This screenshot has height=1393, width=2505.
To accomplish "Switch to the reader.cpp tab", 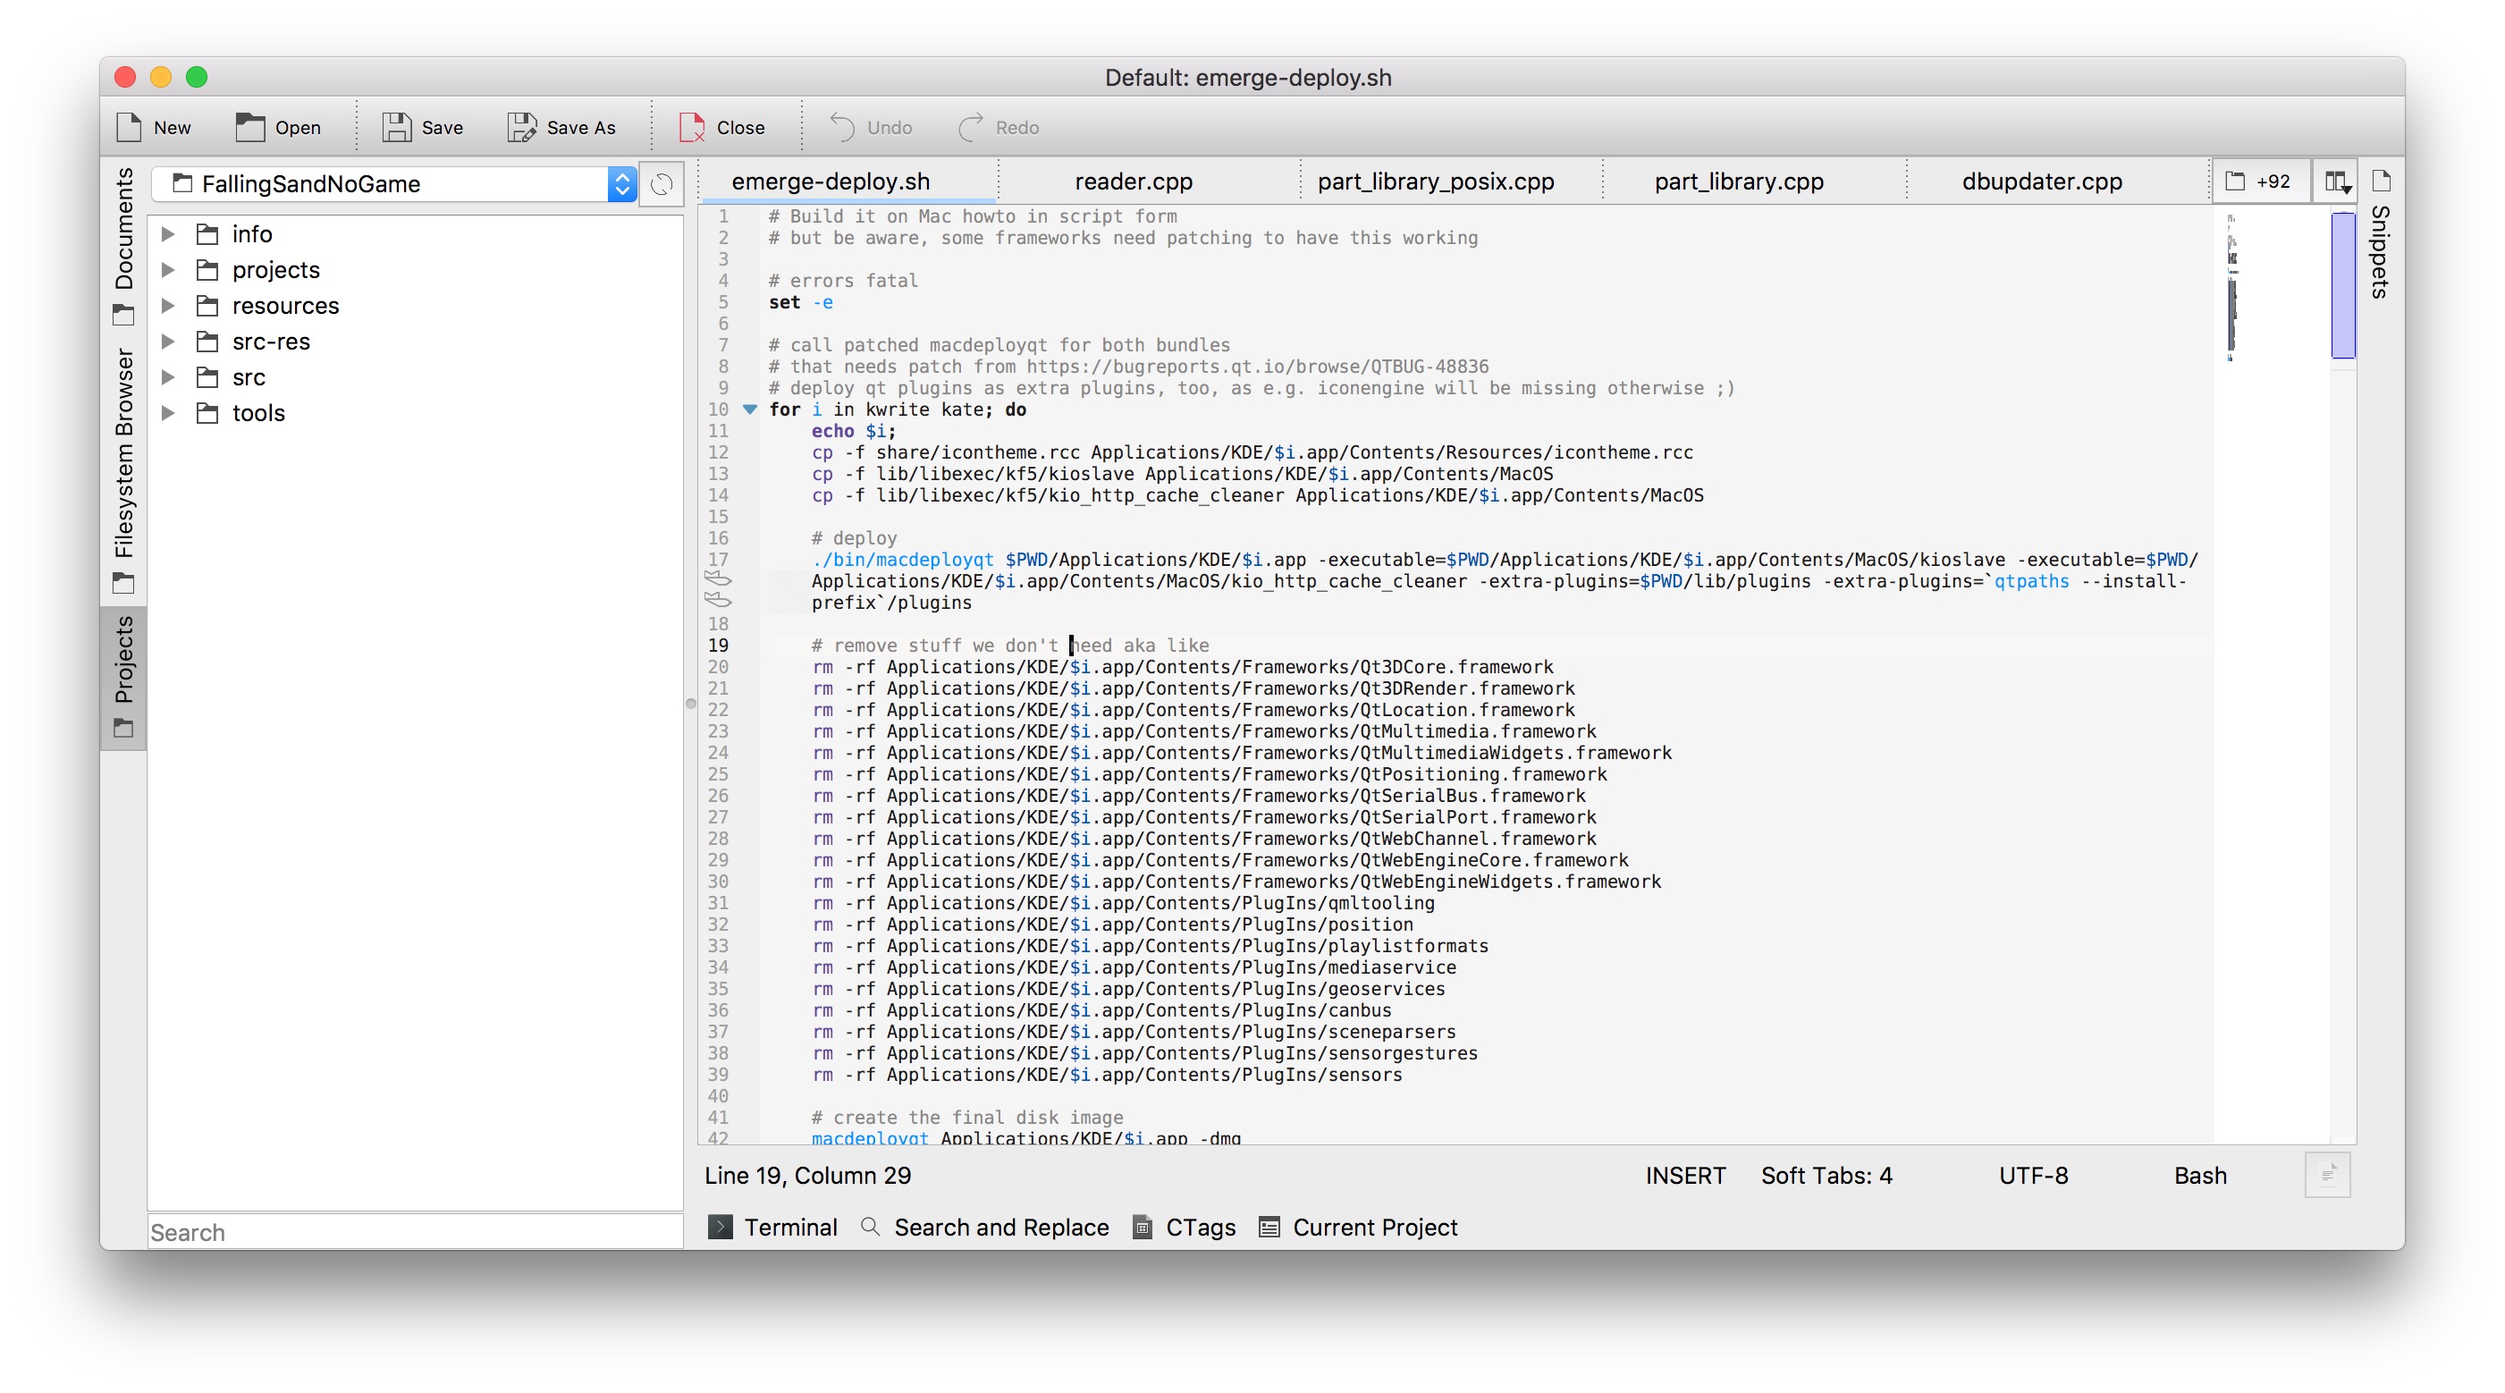I will pos(1133,182).
